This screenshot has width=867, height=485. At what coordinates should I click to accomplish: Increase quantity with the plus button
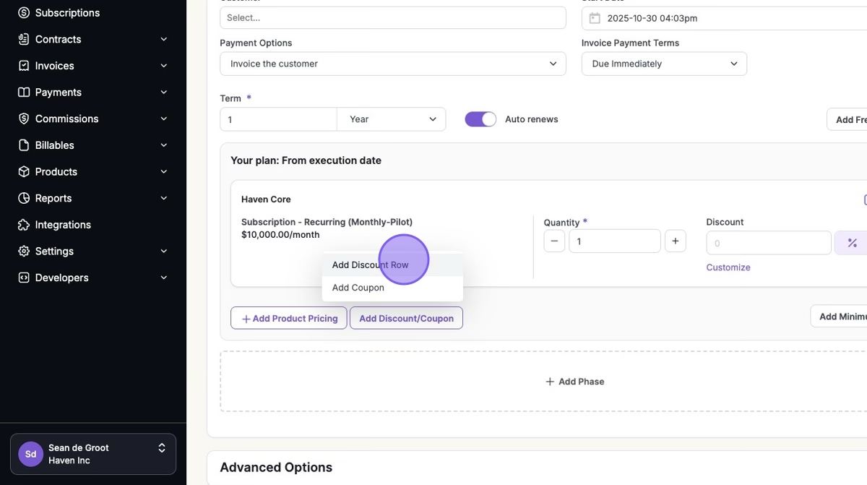click(675, 241)
